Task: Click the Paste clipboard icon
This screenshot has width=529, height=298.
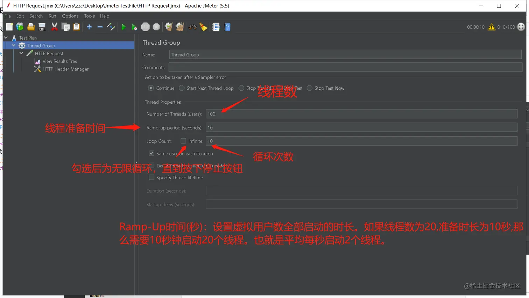Action: (76, 27)
